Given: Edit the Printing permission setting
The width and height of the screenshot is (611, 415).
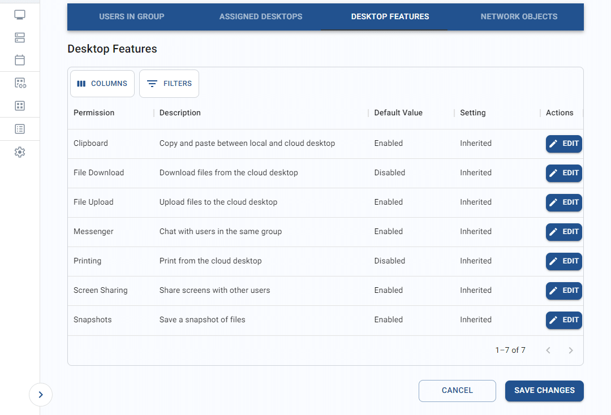Looking at the screenshot, I should point(563,261).
